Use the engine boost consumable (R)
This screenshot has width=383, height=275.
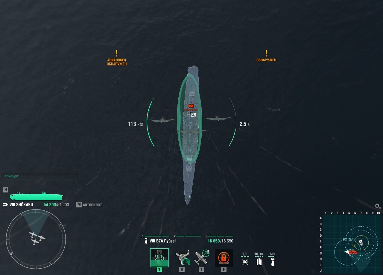point(182,257)
